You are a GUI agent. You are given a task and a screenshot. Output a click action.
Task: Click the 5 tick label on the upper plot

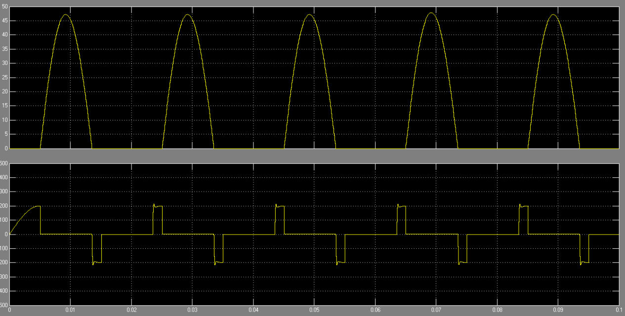tap(6, 134)
